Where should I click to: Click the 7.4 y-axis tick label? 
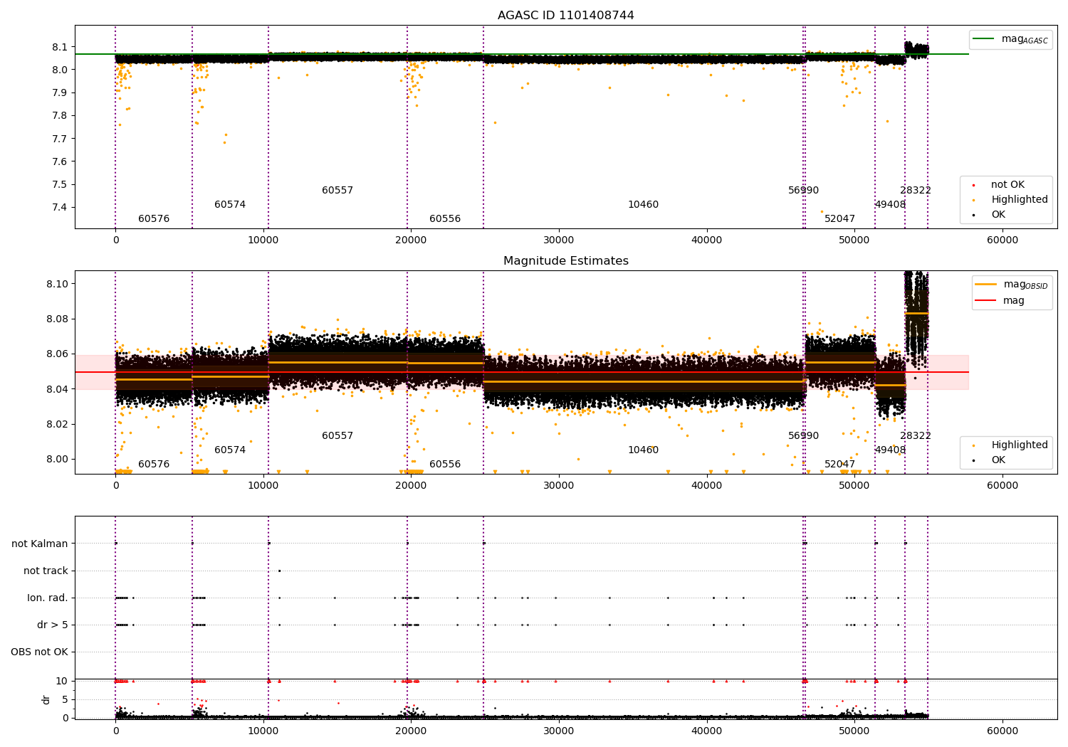60,208
